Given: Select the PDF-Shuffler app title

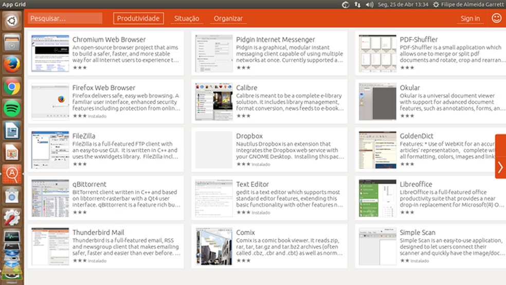Looking at the screenshot, I should (x=419, y=40).
